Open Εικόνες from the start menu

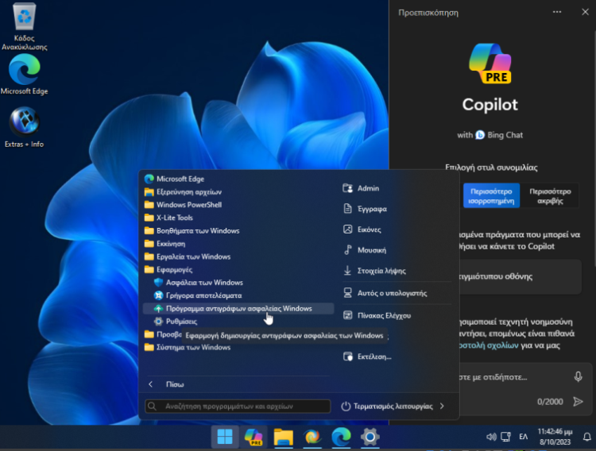(x=362, y=229)
